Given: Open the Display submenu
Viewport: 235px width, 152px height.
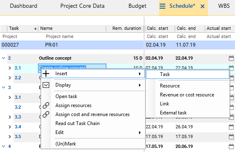Looking at the screenshot, I should 93,85.
